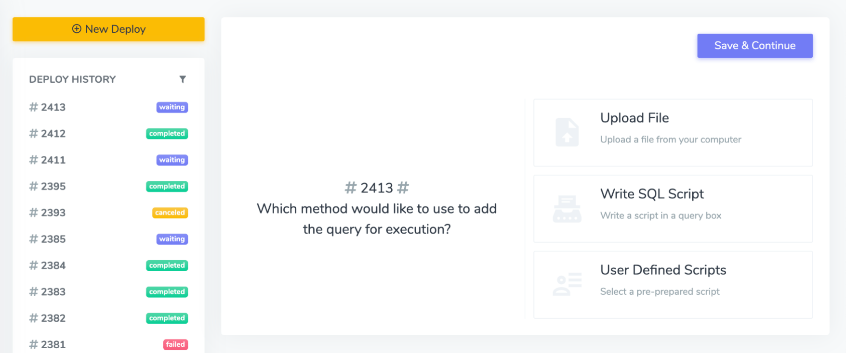Click the hash icon beside deploy 2412
846x353 pixels.
pos(33,134)
